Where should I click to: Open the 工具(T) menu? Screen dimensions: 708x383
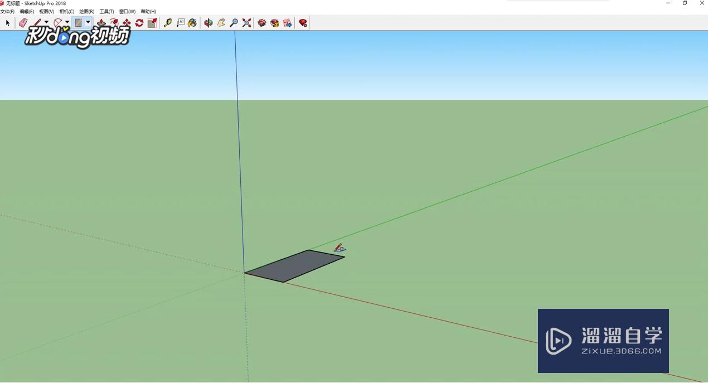click(107, 11)
